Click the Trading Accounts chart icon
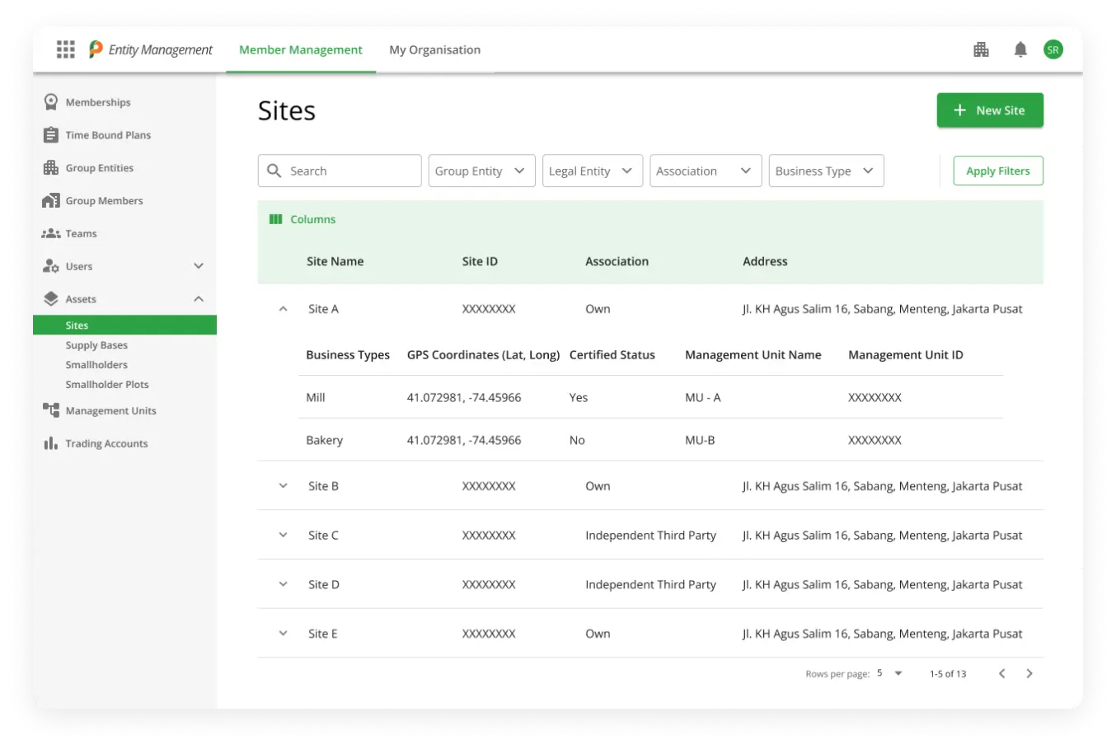Viewport: 1116px width, 749px height. pyautogui.click(x=51, y=443)
